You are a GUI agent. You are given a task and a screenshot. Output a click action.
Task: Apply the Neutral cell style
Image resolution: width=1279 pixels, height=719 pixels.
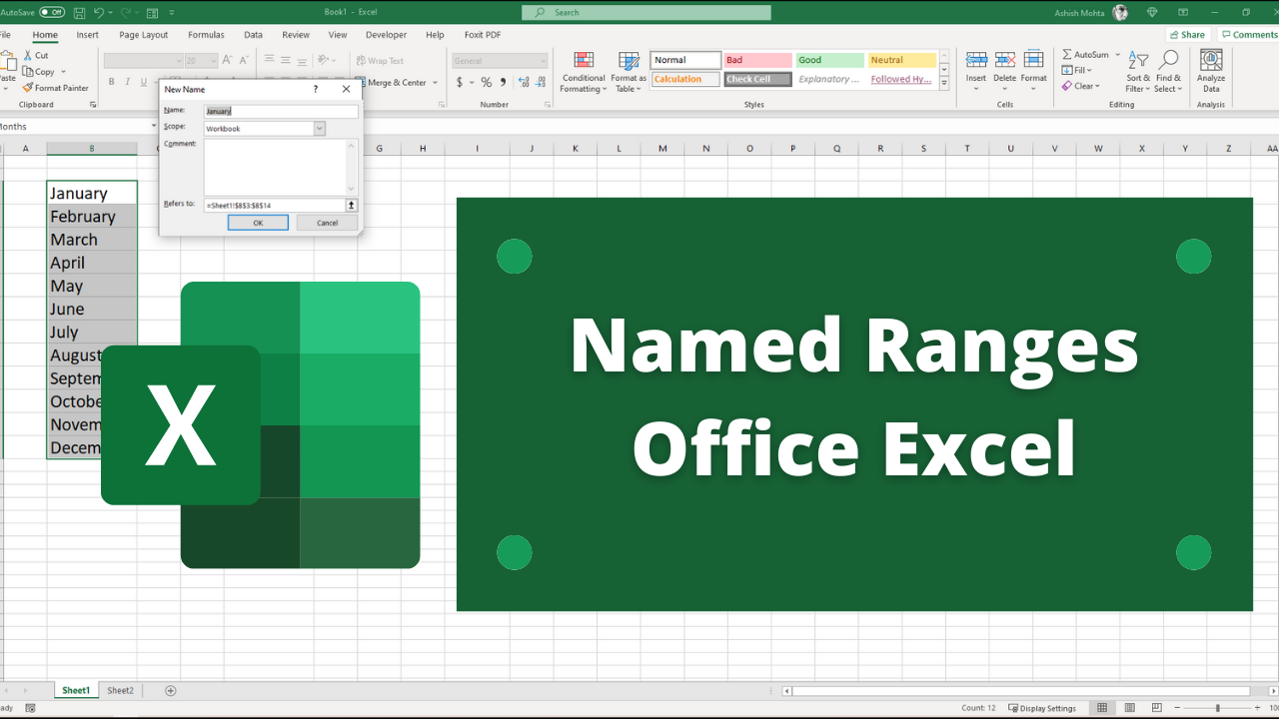901,60
